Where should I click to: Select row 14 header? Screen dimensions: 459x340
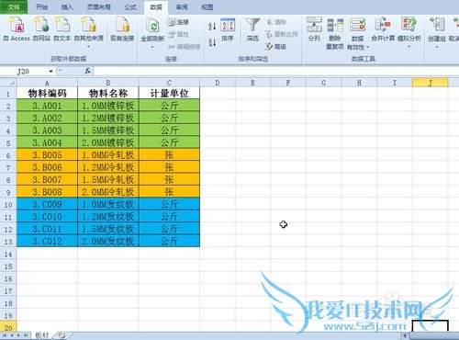coord(8,255)
